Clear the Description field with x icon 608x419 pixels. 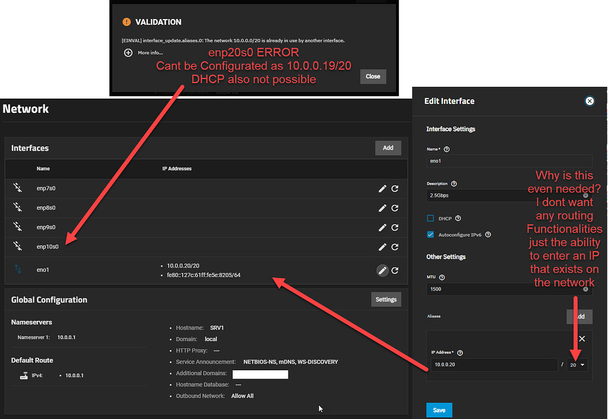585,196
